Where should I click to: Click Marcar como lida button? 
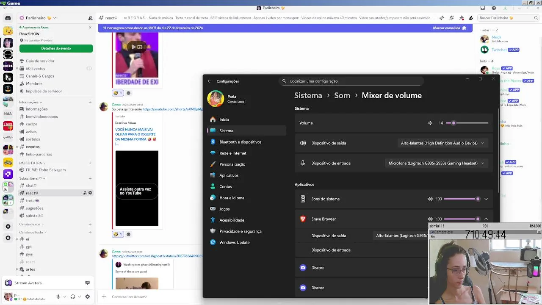pyautogui.click(x=449, y=28)
